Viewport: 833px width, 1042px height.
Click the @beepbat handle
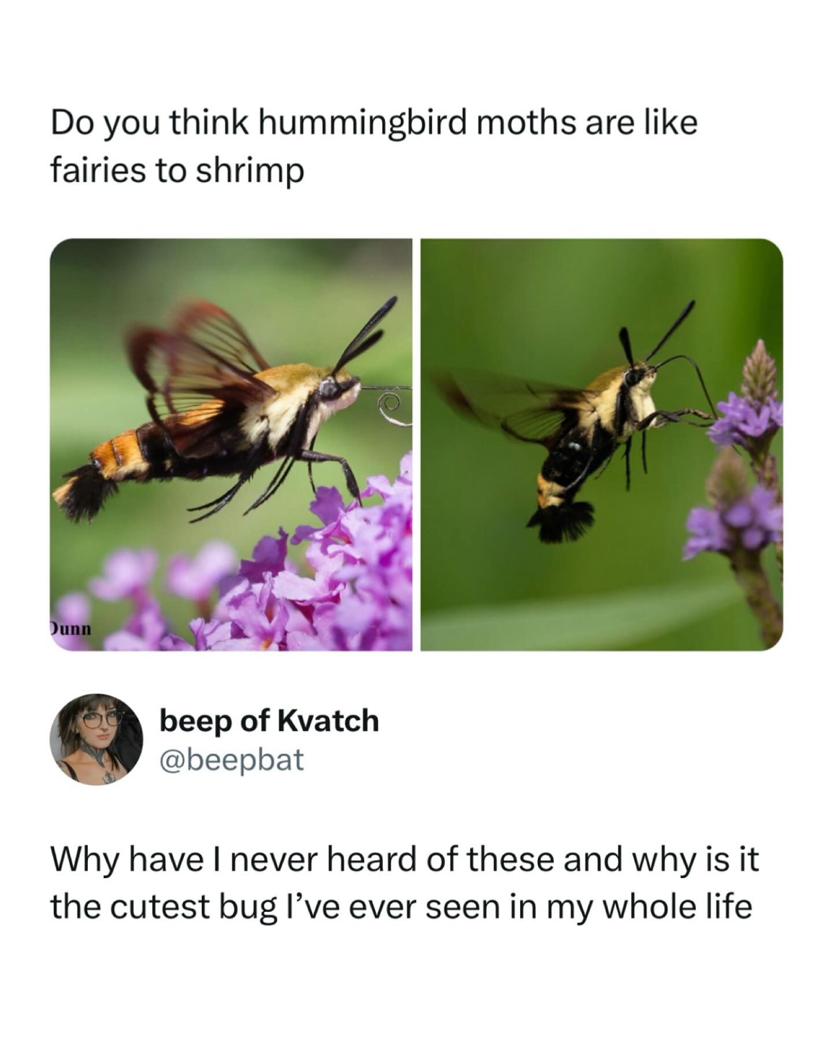point(231,760)
